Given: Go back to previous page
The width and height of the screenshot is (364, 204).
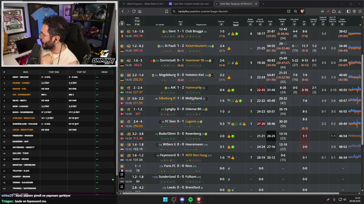Looking at the screenshot, I should pyautogui.click(x=123, y=11).
